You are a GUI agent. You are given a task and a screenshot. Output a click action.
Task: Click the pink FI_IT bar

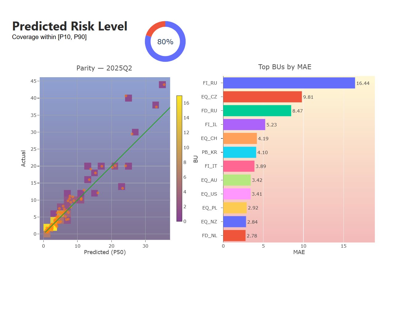tap(239, 166)
